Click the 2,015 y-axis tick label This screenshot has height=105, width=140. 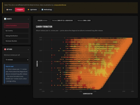(40, 61)
